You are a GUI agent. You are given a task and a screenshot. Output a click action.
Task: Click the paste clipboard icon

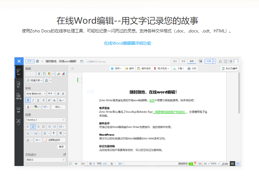49,74
